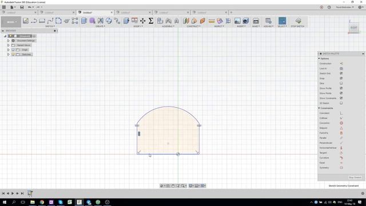Click Stop Sketch button in Sketch Palette
This screenshot has height=206, width=366.
tap(355, 177)
